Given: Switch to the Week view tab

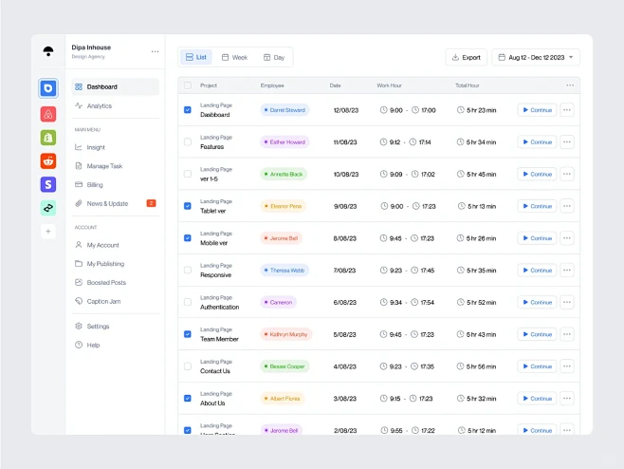Looking at the screenshot, I should (234, 57).
